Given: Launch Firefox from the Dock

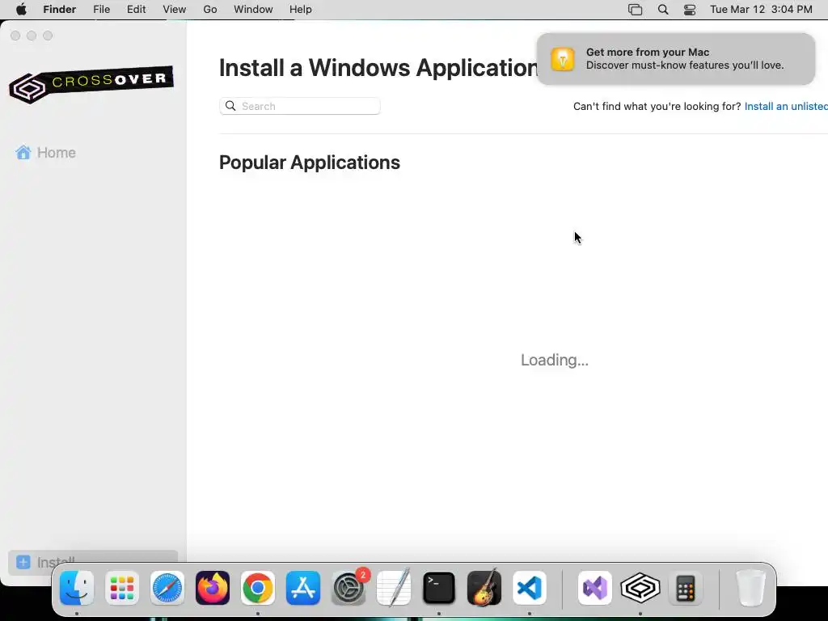Looking at the screenshot, I should (213, 588).
